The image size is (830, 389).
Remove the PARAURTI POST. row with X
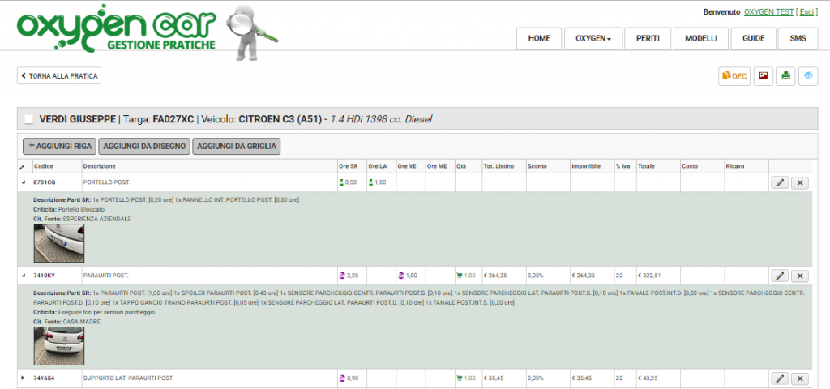pos(800,276)
